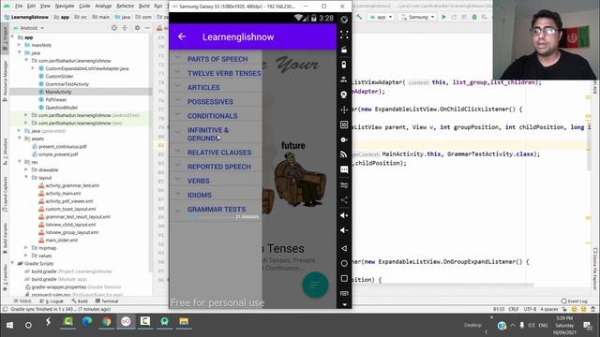Open activity_main.xml layout file

[x=63, y=194]
